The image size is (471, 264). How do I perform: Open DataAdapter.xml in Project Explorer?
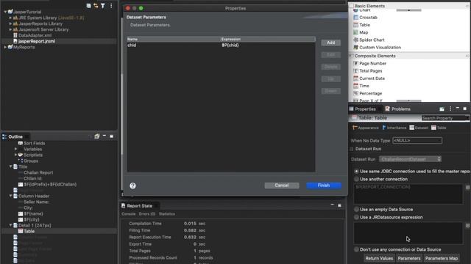point(35,35)
